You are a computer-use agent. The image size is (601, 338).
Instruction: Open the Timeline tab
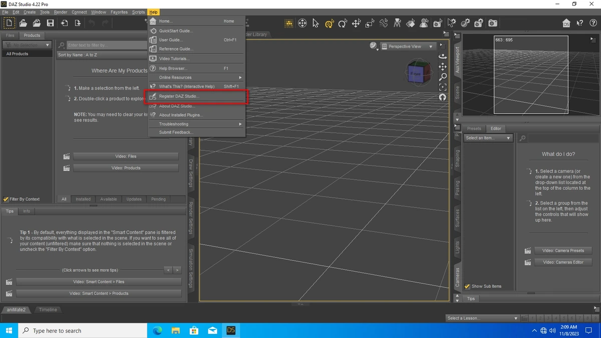48,309
